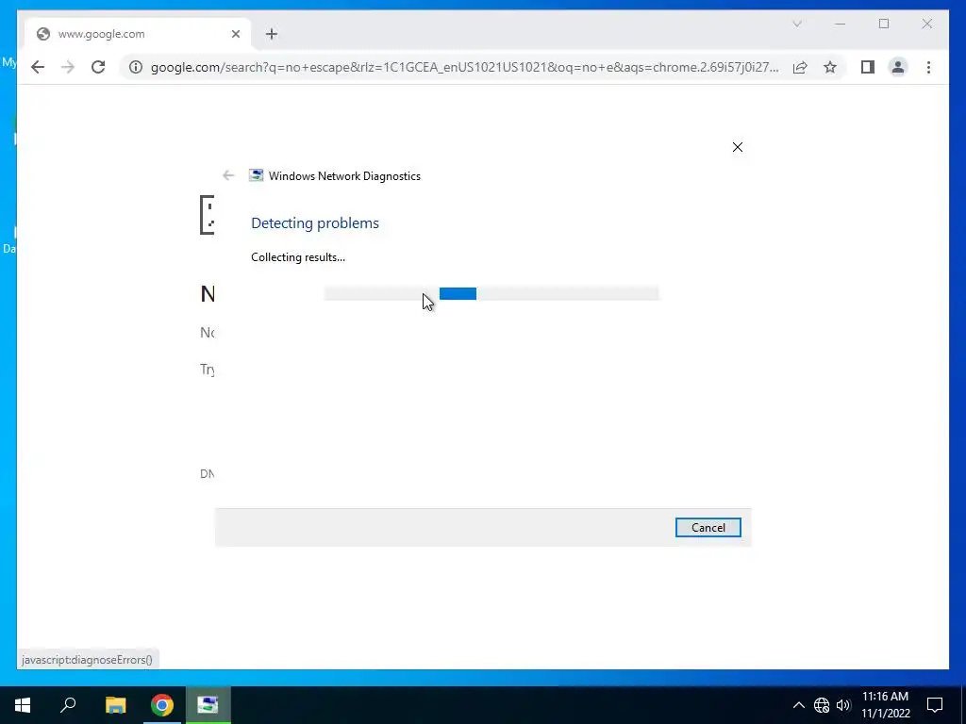The height and width of the screenshot is (724, 966).
Task: Close the www.google.com tab
Action: pyautogui.click(x=235, y=34)
